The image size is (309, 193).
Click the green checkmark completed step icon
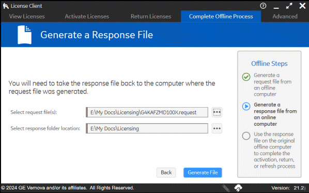coord(246,77)
